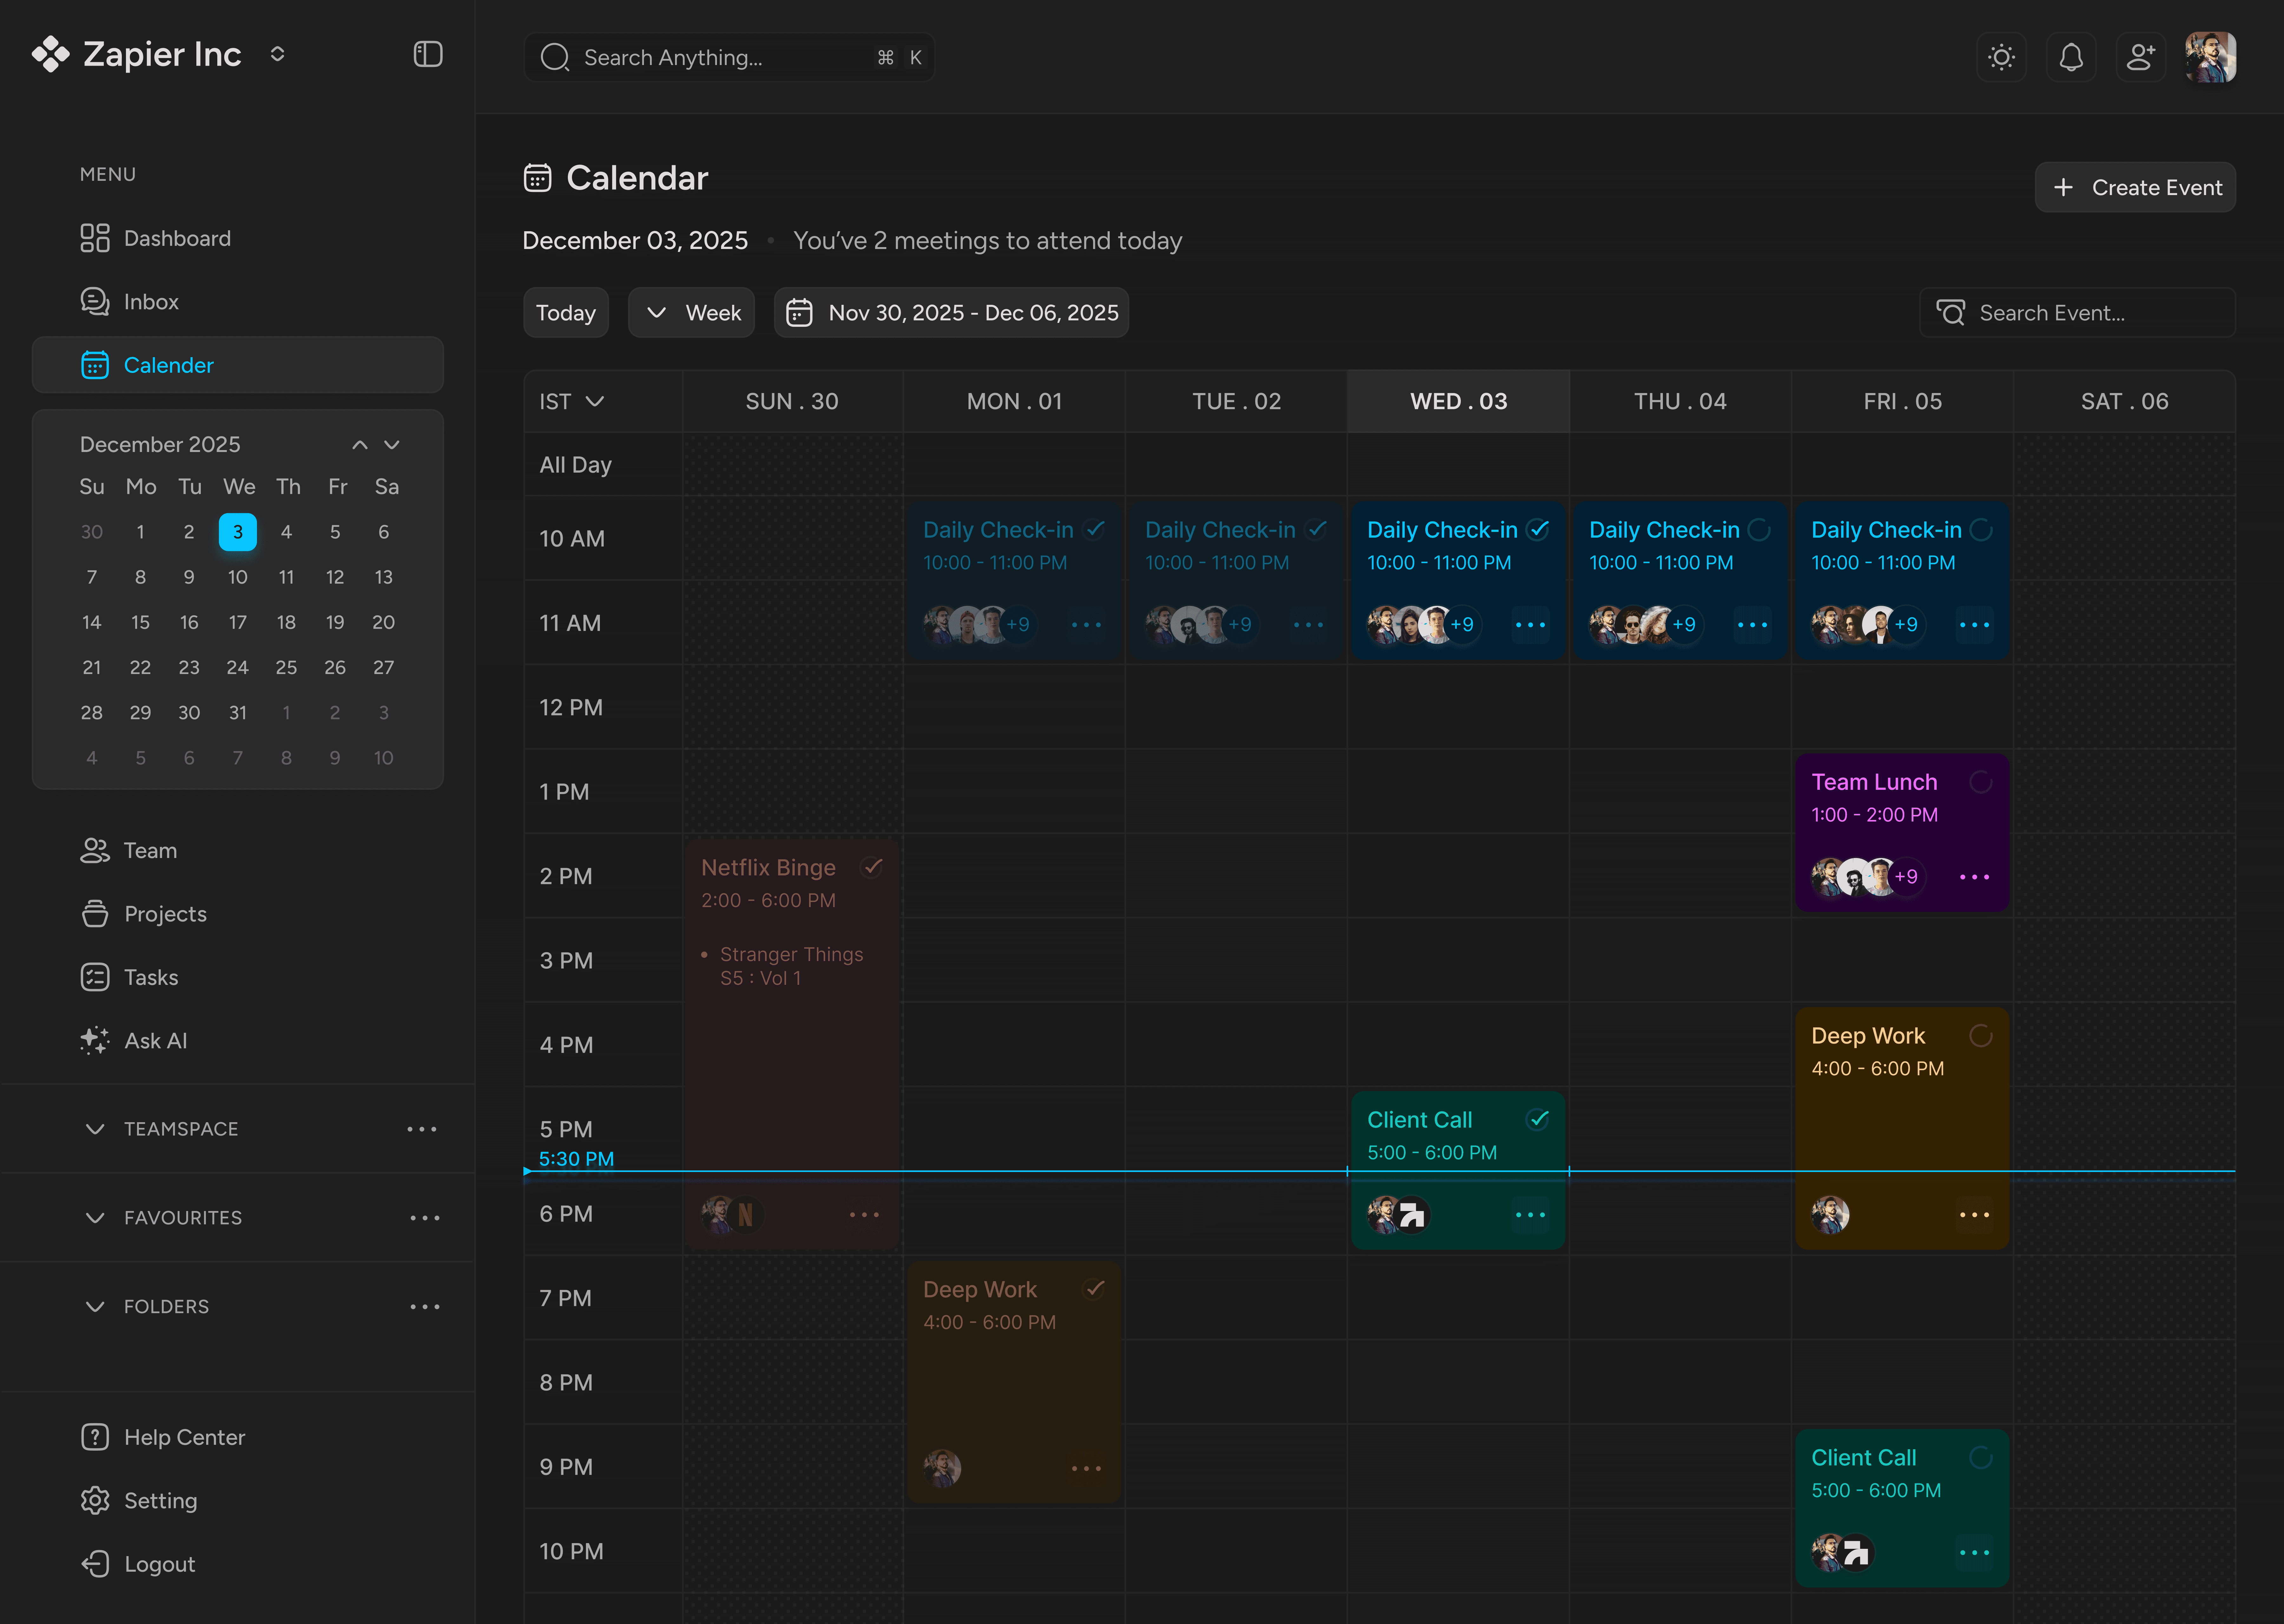Go to the previous month in the mini calendar
This screenshot has height=1624, width=2284.
pos(360,444)
